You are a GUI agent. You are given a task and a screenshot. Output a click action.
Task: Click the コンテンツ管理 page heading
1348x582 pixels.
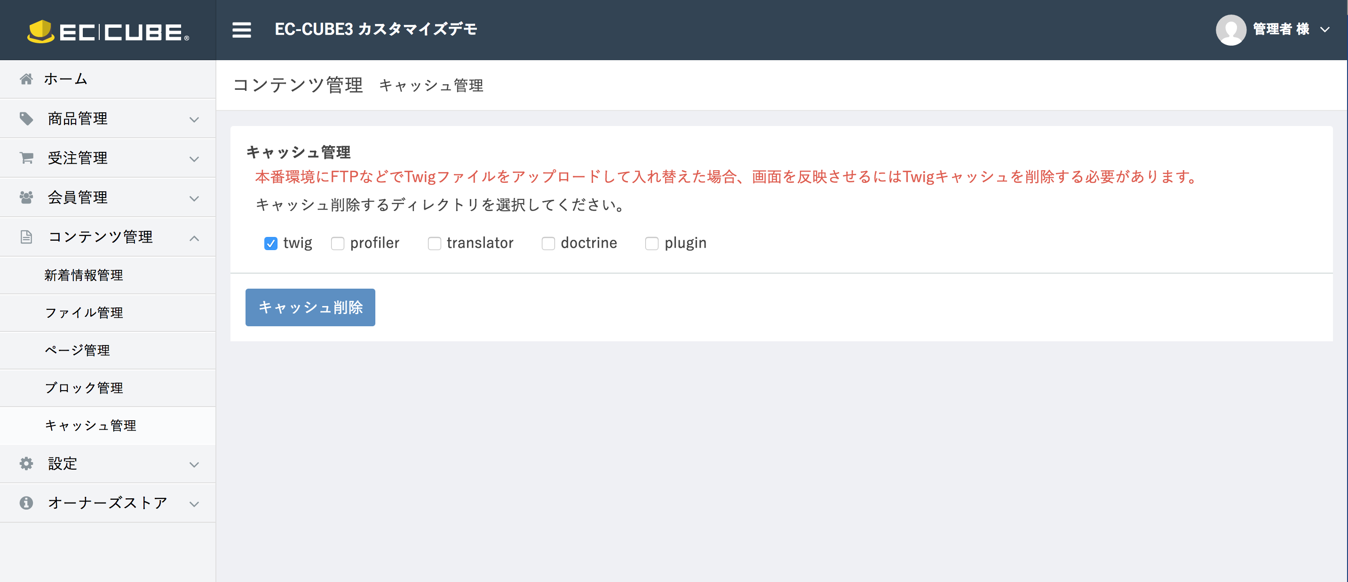point(298,85)
